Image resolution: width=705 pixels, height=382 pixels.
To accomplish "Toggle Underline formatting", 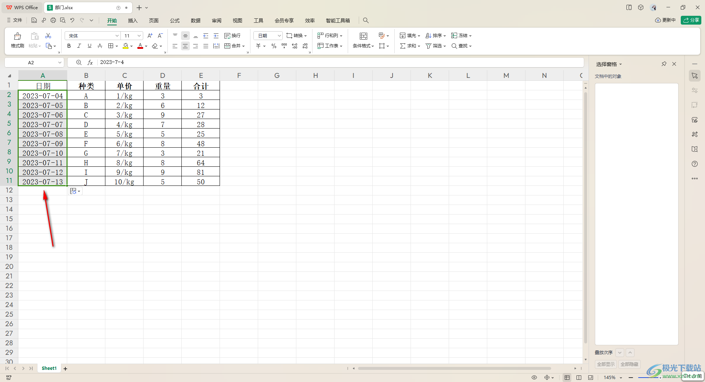I will point(90,46).
